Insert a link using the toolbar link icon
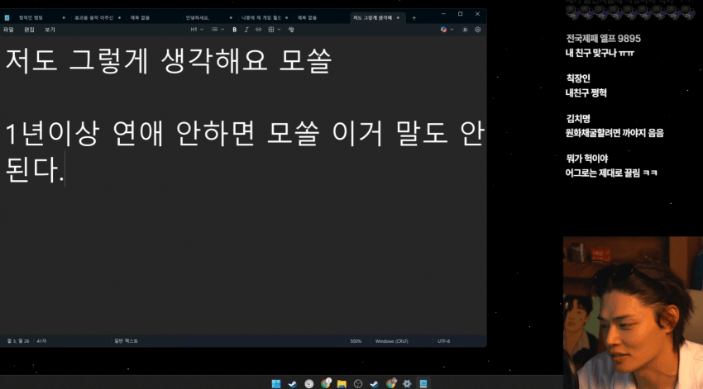This screenshot has width=703, height=389. coord(258,29)
